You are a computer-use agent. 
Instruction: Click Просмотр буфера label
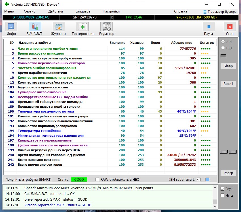pyautogui.click(x=222, y=12)
